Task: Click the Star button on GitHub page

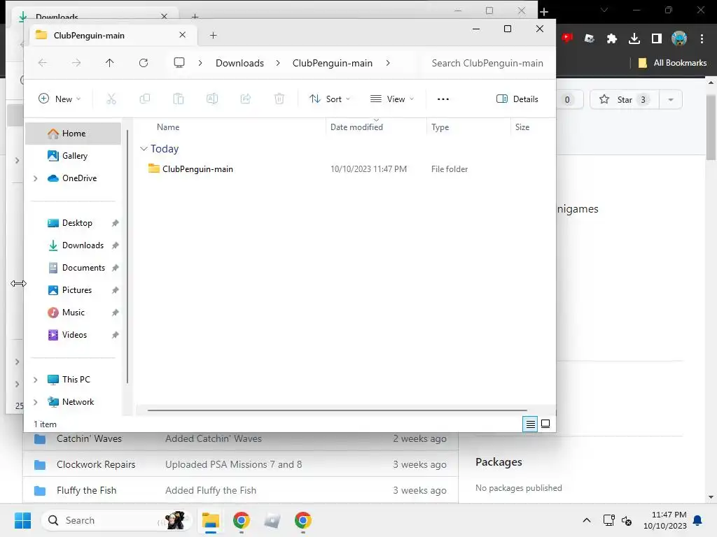Action: click(x=624, y=99)
